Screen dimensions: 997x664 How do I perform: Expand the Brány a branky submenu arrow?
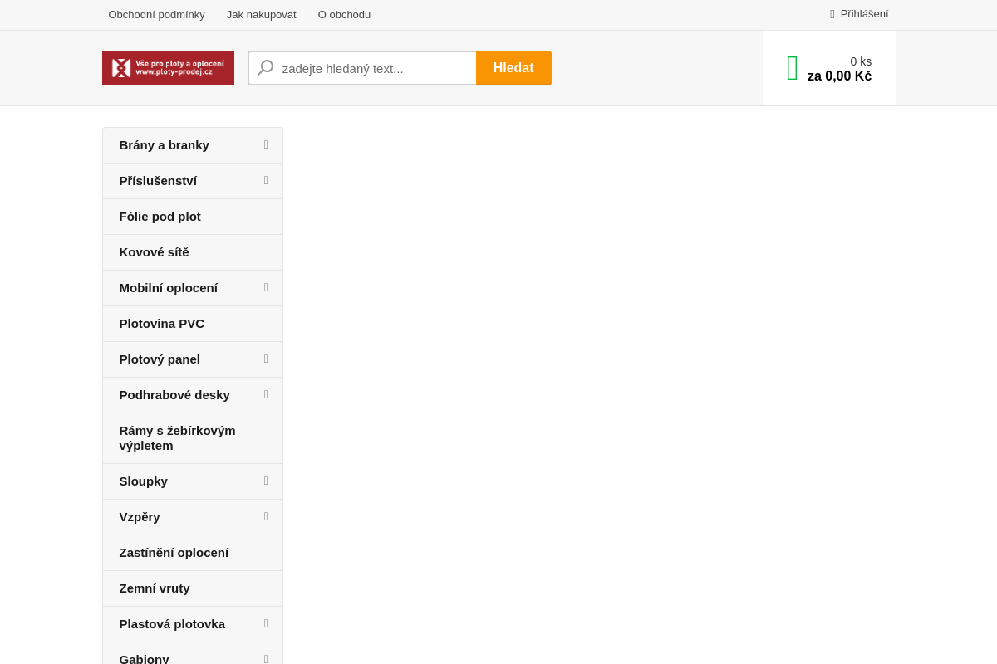point(266,145)
